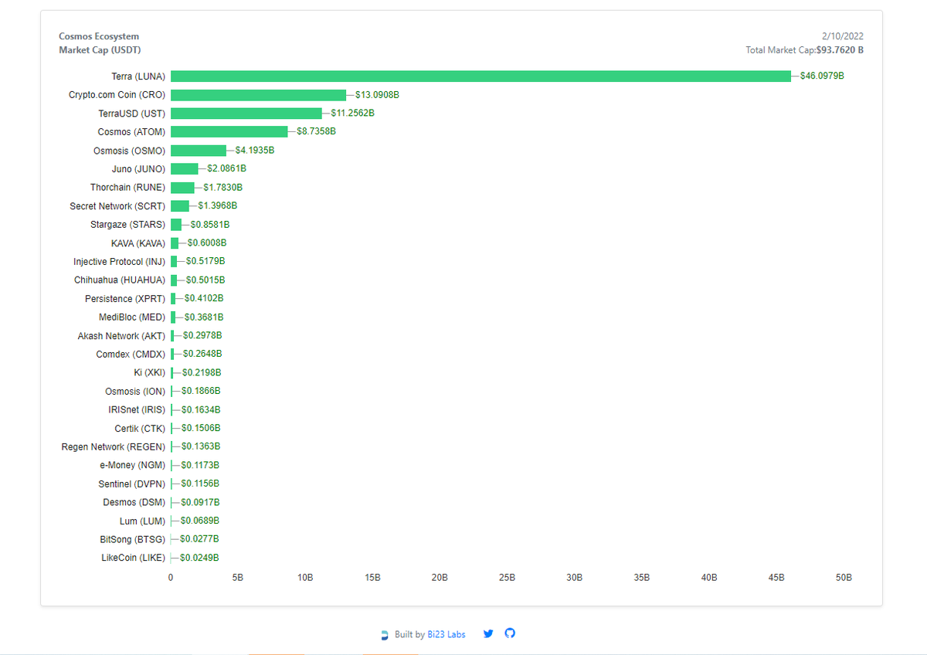927x655 pixels.
Task: Select the 'Osmosis (ION)' label
Action: pos(135,392)
